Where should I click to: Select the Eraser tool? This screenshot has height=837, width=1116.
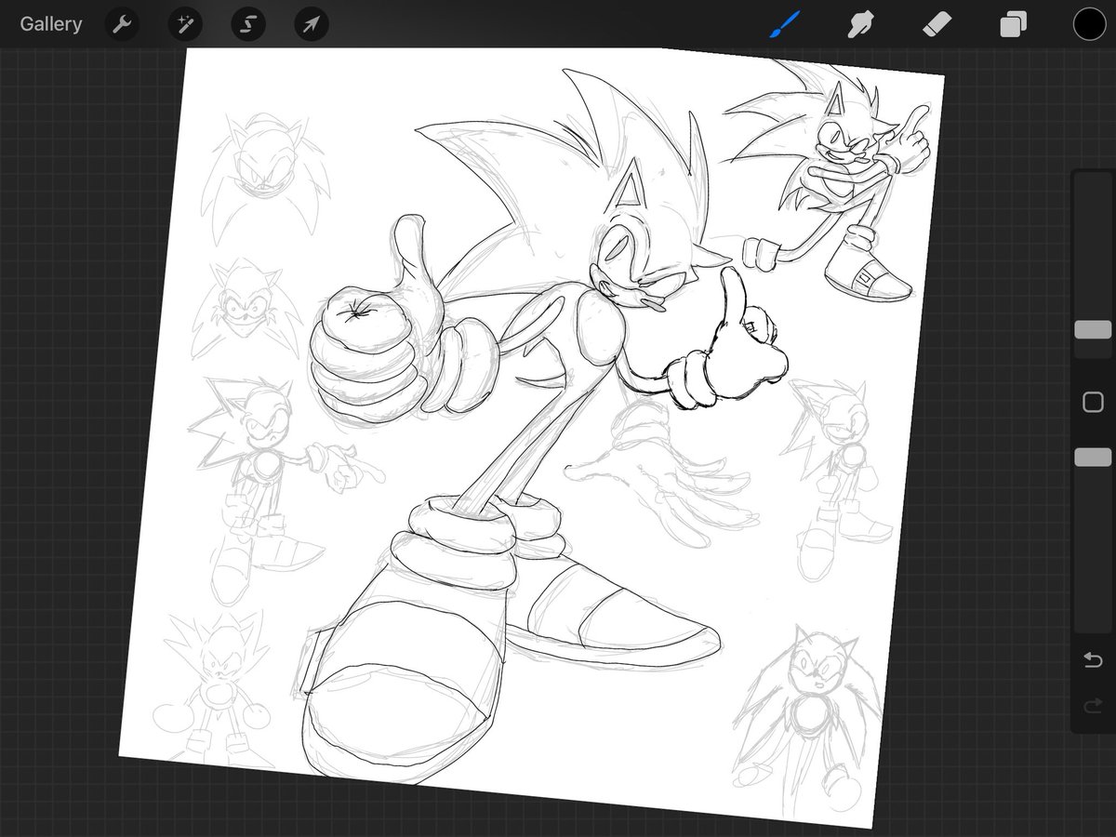tap(937, 24)
